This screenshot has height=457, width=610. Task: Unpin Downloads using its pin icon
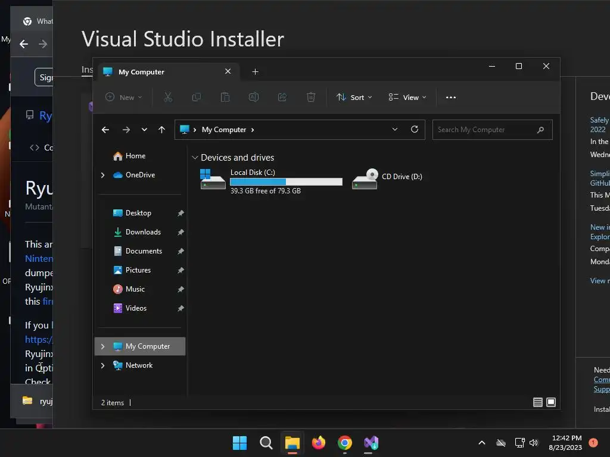[181, 232]
